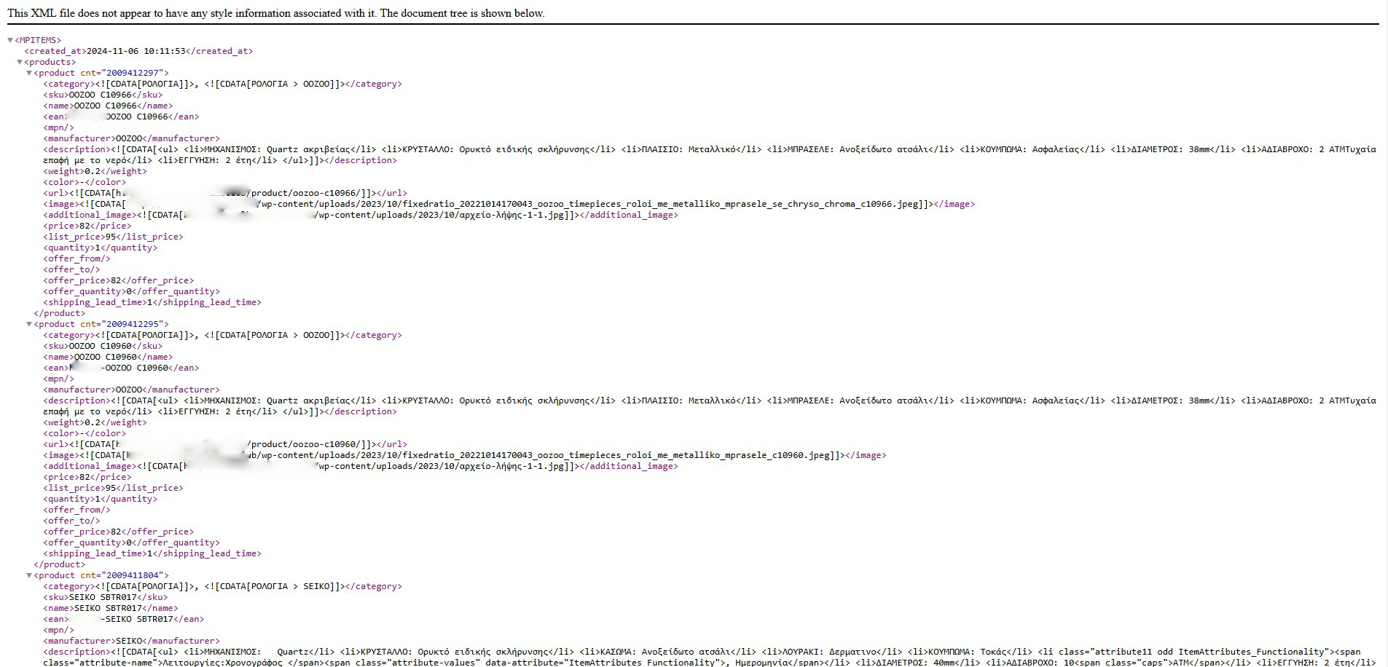1388x667 pixels.
Task: Click the name line OOZOO C10966
Action: click(108, 106)
